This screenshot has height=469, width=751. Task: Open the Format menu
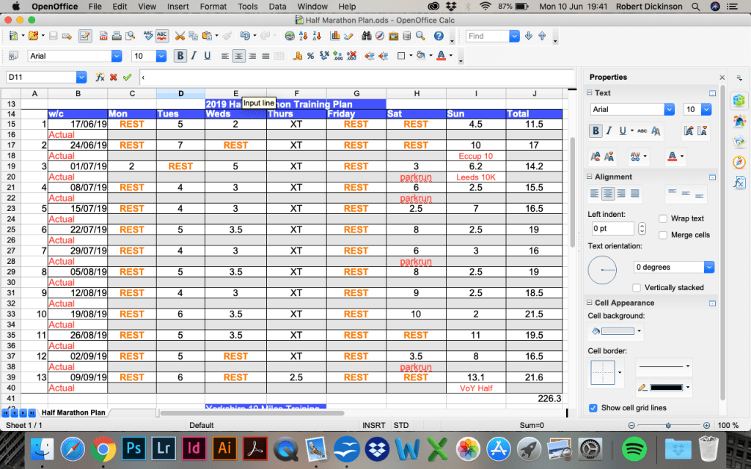click(213, 7)
